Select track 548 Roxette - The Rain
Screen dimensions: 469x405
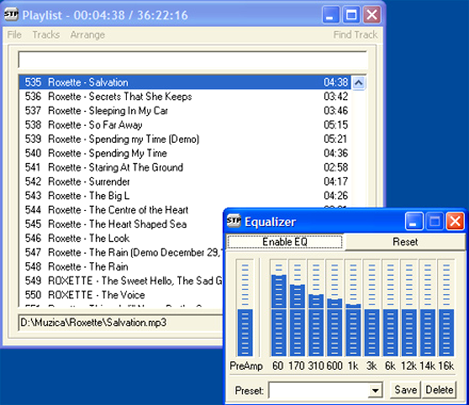[121, 266]
